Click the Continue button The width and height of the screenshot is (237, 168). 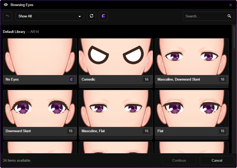coord(179,160)
